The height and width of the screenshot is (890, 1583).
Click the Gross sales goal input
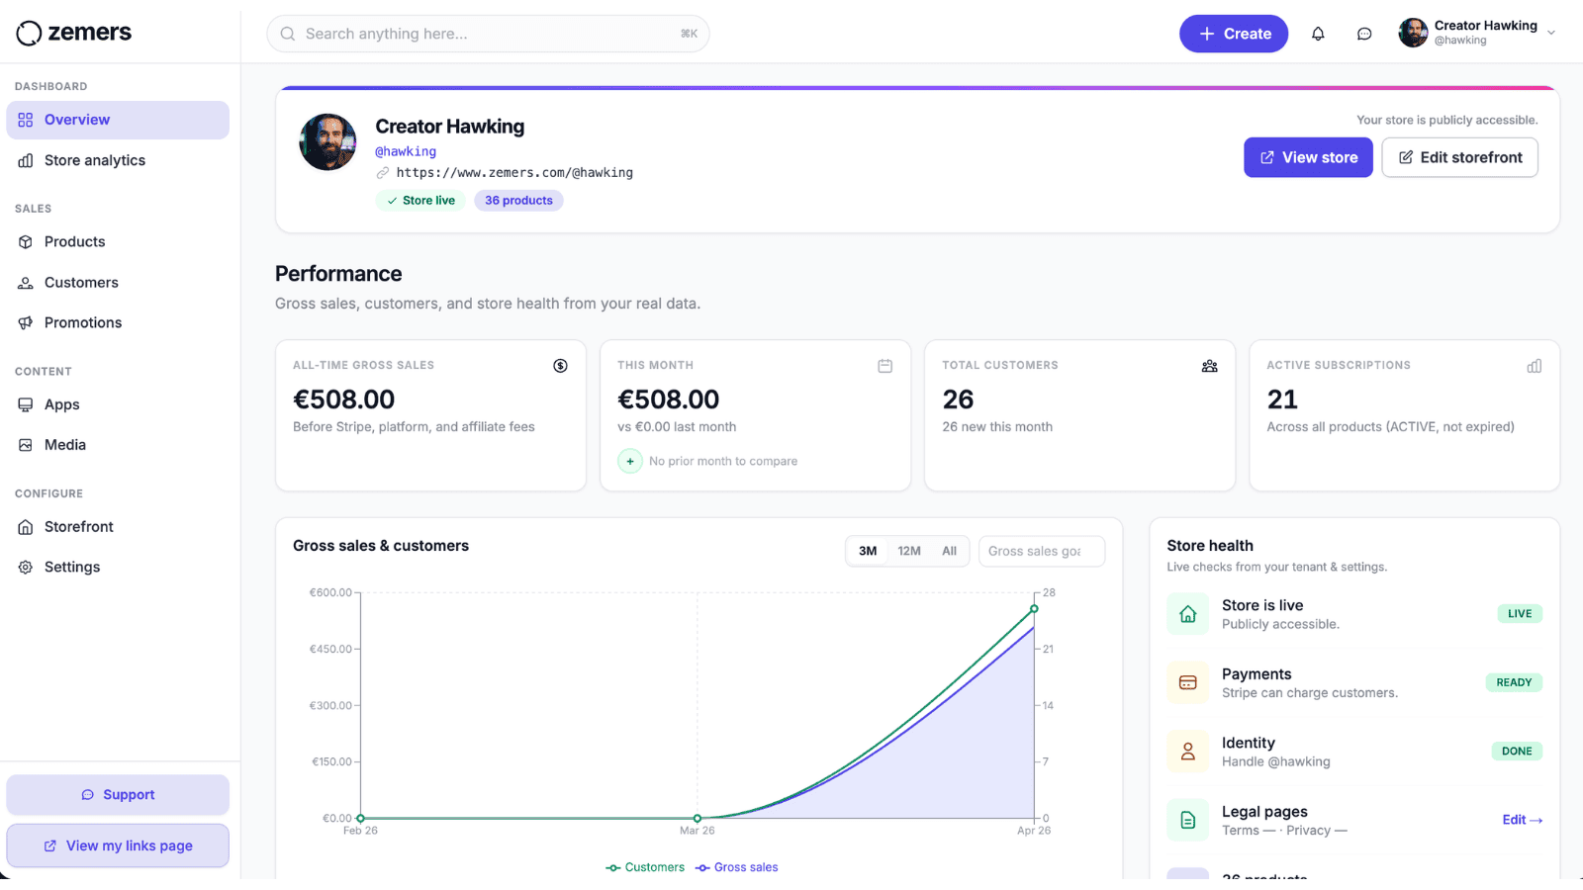[x=1042, y=551]
